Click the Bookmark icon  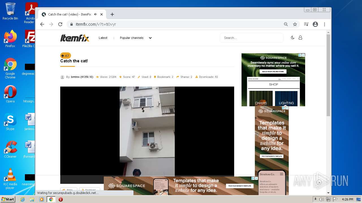(x=155, y=77)
